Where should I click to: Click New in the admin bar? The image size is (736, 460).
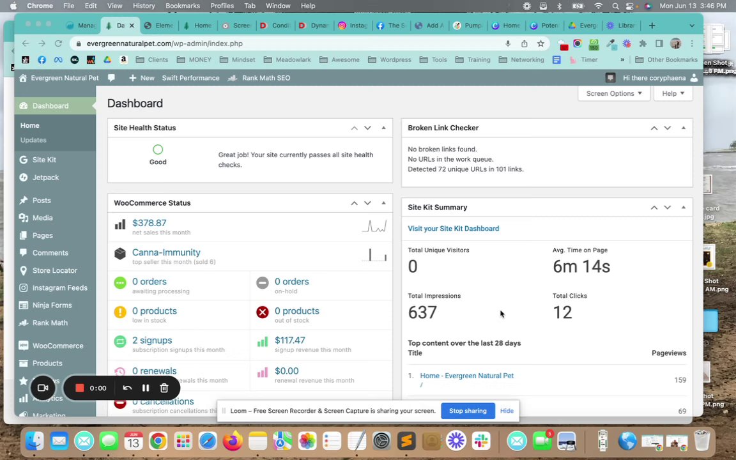tap(142, 78)
